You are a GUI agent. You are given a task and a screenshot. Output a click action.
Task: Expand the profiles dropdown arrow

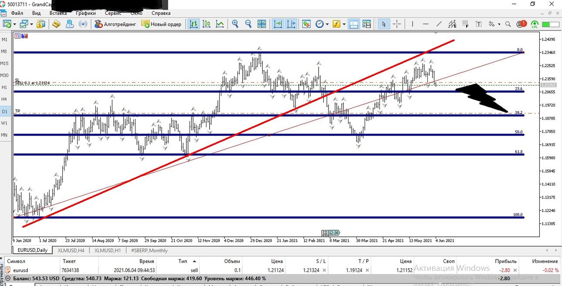(x=31, y=24)
